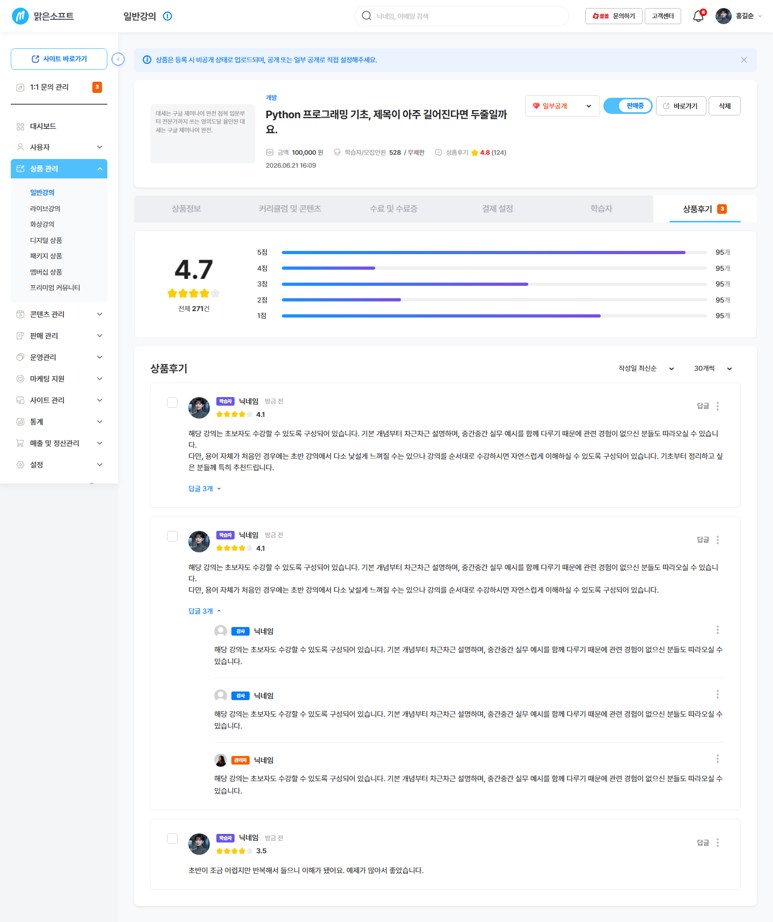Open the 홍길순 account dropdown arrow
The height and width of the screenshot is (922, 773).
click(x=760, y=16)
